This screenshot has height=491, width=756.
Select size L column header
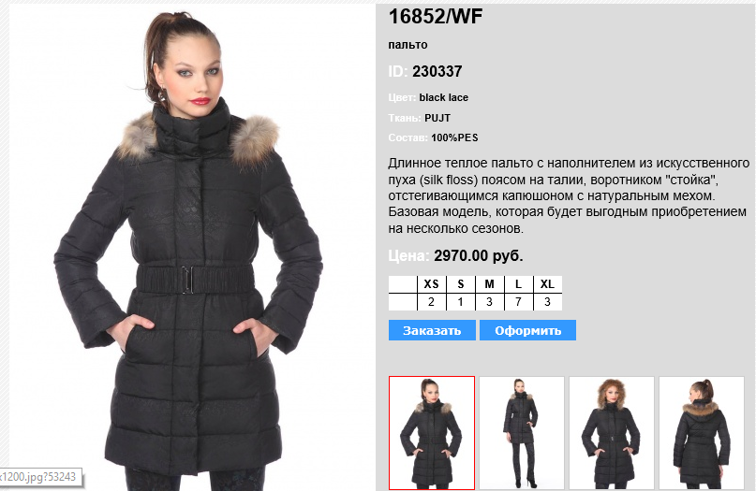click(518, 284)
